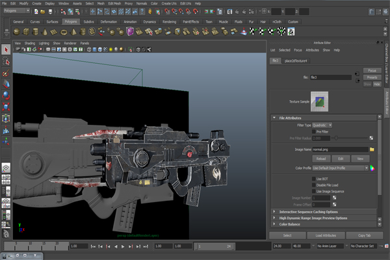390x260 pixels.
Task: Play the animation backwards
Action: tap(116, 246)
